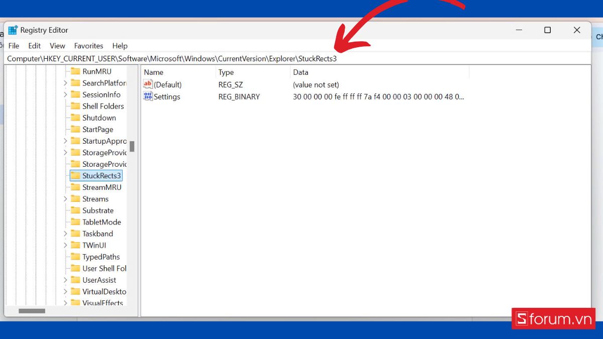Click the TypedPaths folder icon
This screenshot has height=339, width=603.
coord(75,257)
